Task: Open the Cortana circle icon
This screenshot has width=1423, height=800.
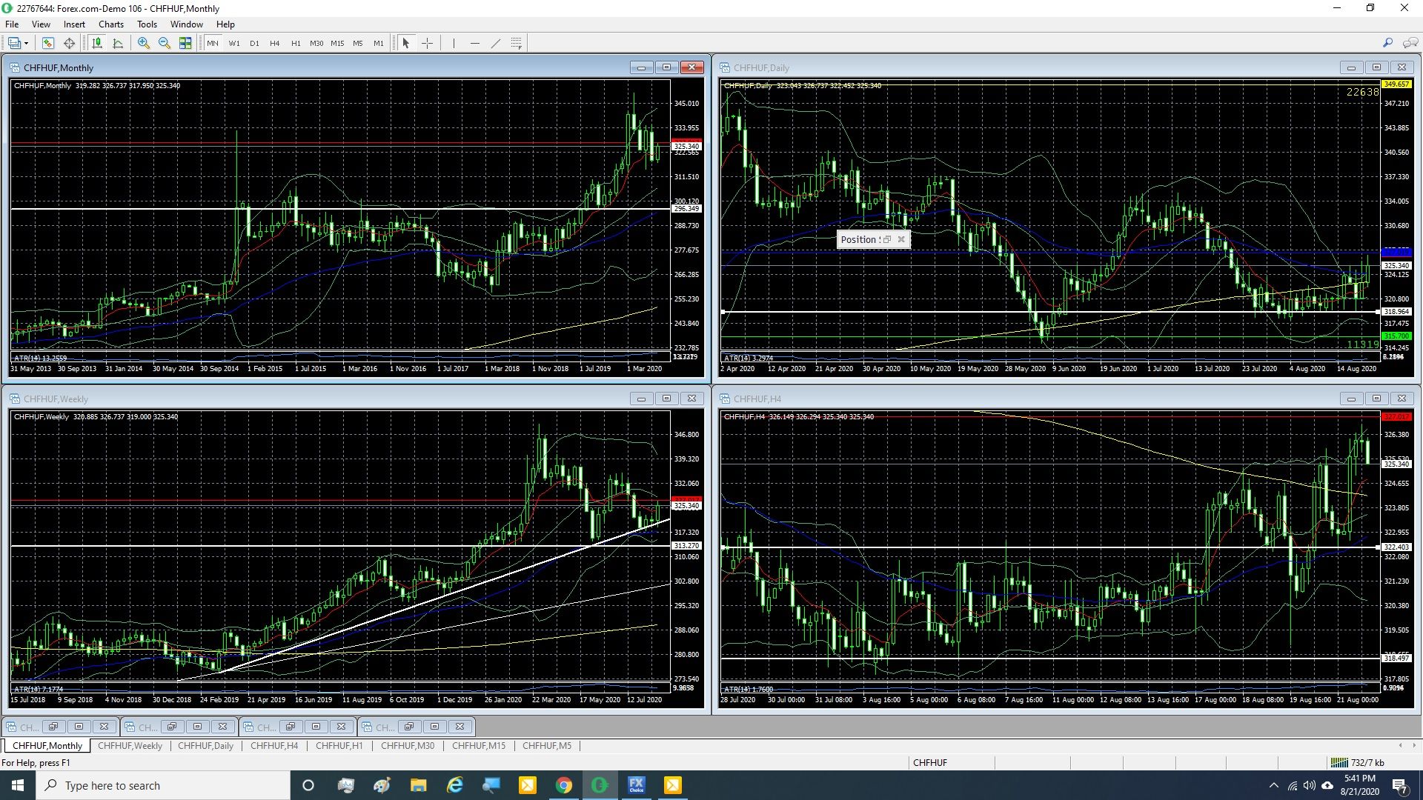Action: coord(308,785)
